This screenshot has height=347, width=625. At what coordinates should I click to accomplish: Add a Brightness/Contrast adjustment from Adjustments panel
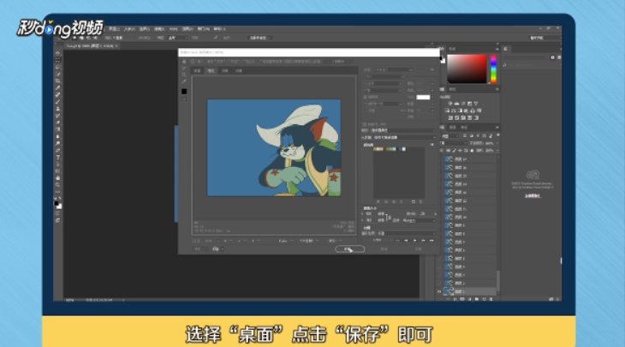coord(450,104)
